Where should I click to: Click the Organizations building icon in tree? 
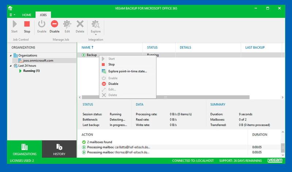16,55
